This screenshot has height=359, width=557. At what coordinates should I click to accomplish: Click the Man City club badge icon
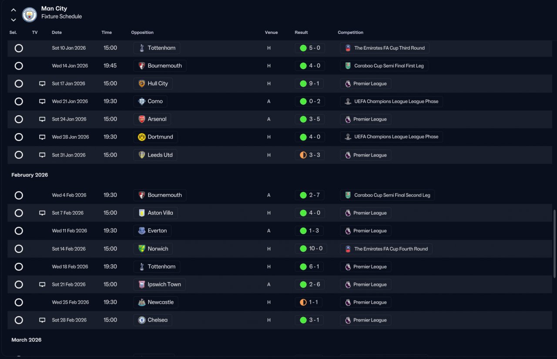[x=30, y=14]
